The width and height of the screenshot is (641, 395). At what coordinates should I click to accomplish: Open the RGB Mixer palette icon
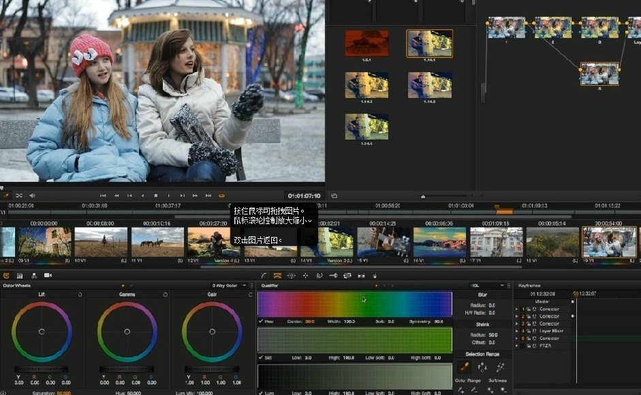pyautogui.click(x=20, y=275)
